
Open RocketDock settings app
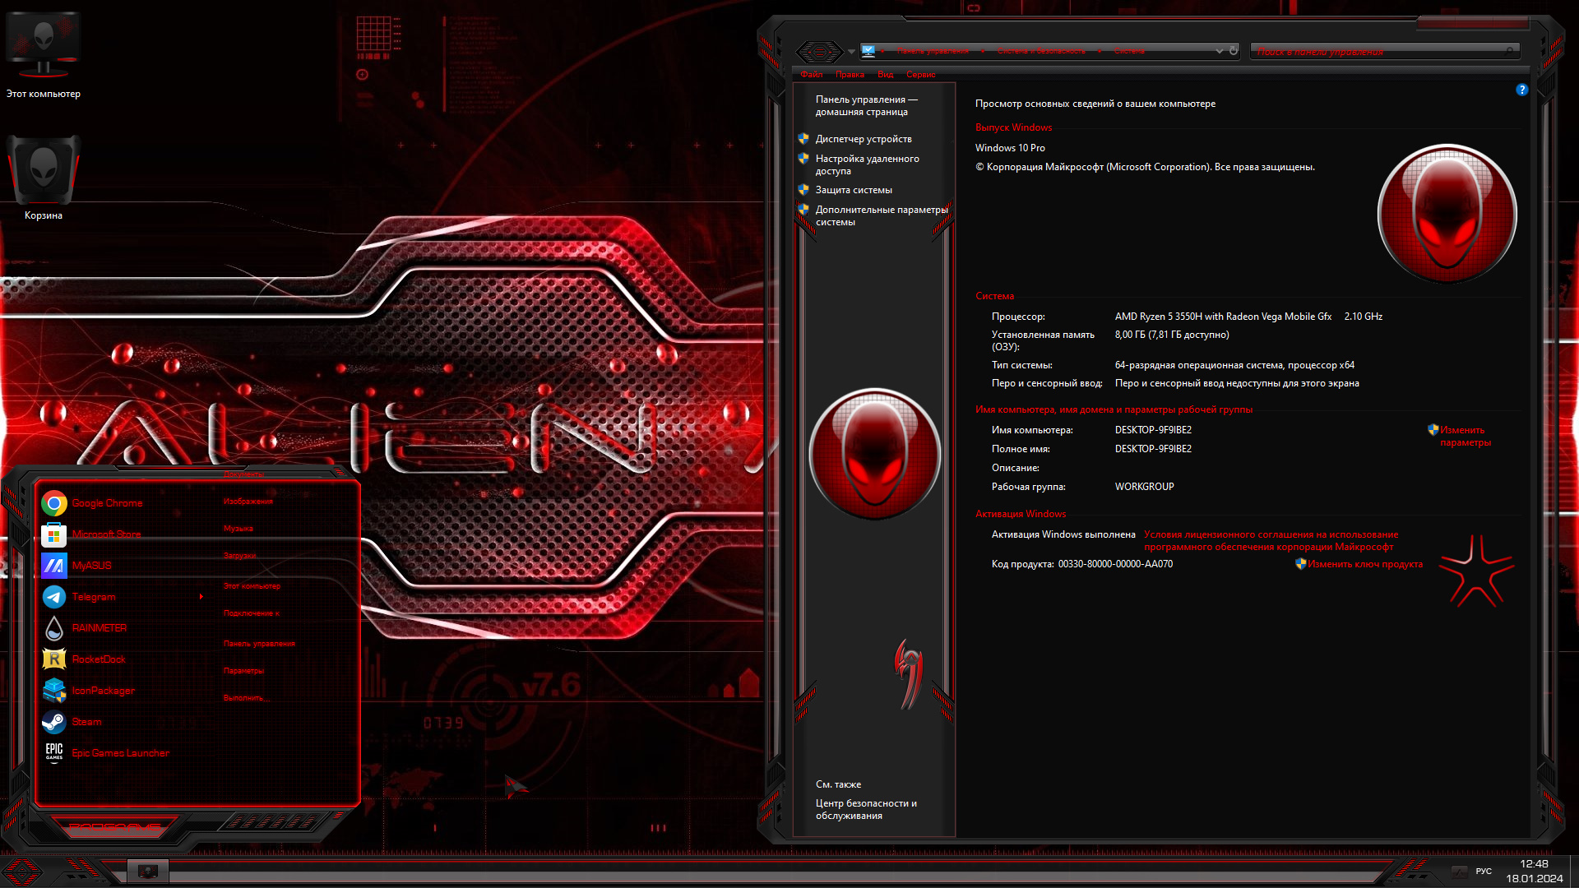(98, 659)
